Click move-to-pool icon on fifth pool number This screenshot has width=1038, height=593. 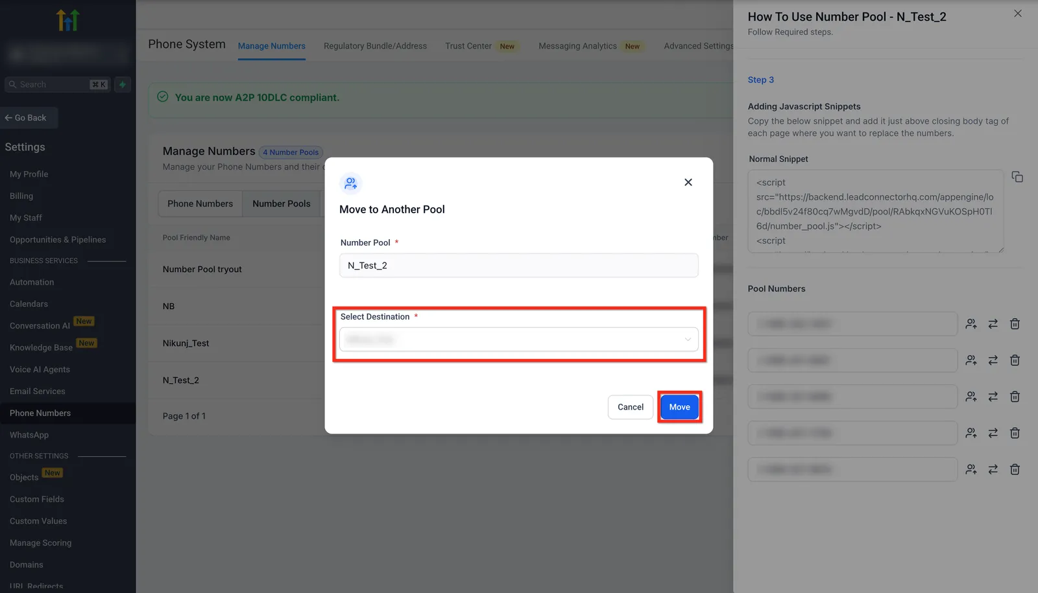click(x=971, y=469)
